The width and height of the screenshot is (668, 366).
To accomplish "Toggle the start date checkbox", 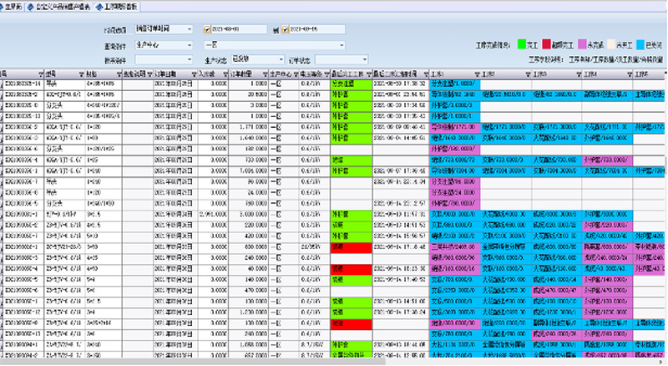I will [207, 29].
